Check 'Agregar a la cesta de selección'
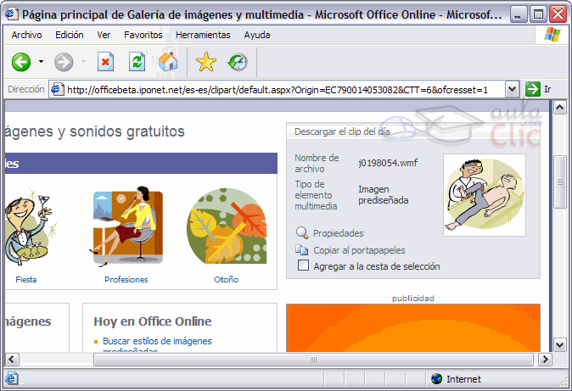This screenshot has width=572, height=391. [x=304, y=266]
